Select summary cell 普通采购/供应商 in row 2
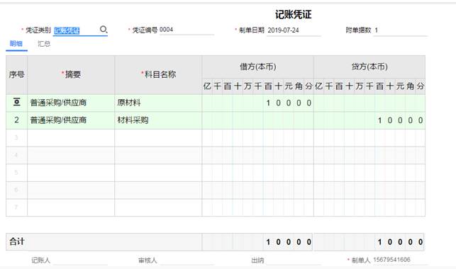The height and width of the screenshot is (269, 456). [71, 120]
